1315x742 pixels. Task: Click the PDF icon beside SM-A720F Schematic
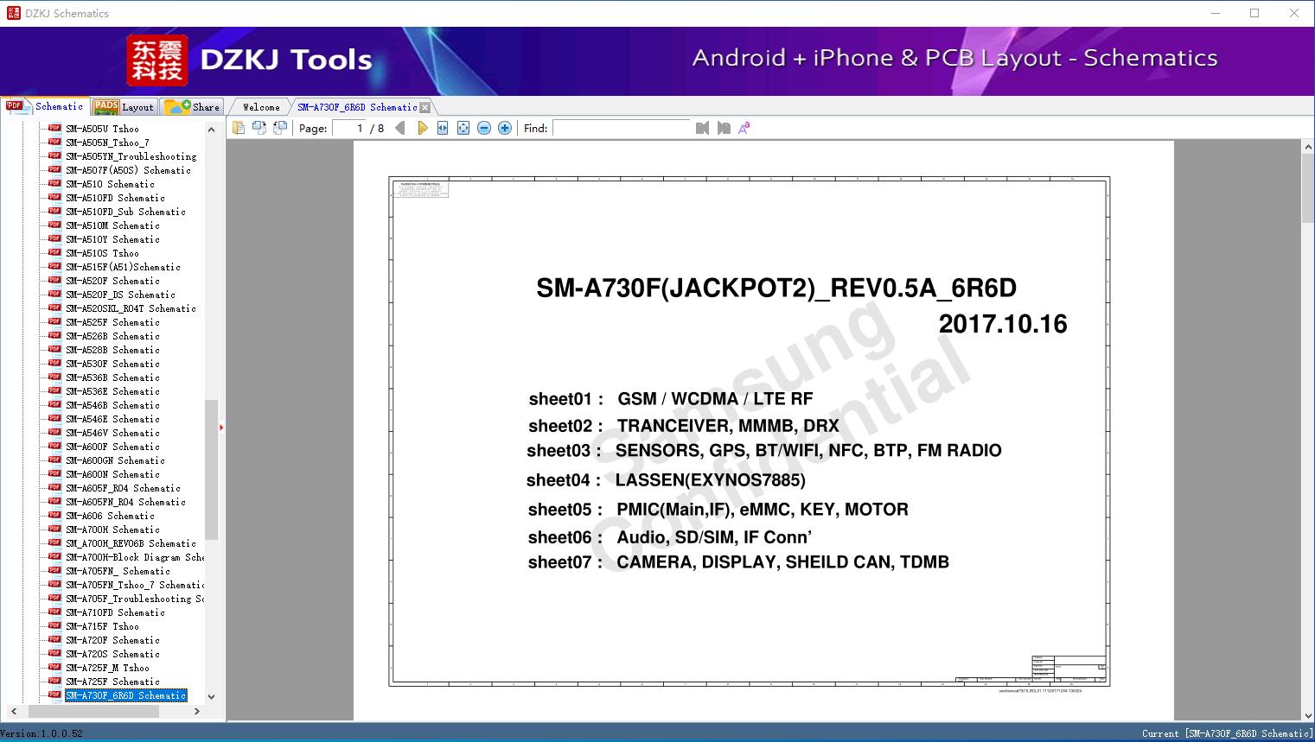(54, 640)
